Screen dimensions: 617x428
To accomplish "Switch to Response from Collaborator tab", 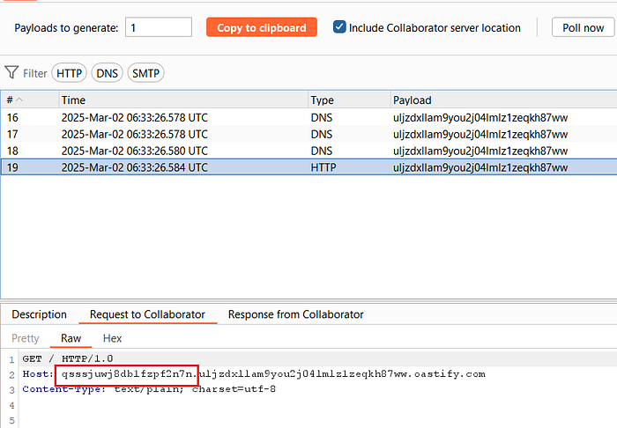I will point(295,314).
